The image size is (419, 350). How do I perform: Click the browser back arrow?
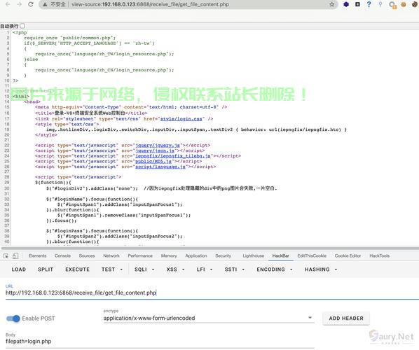7,4
